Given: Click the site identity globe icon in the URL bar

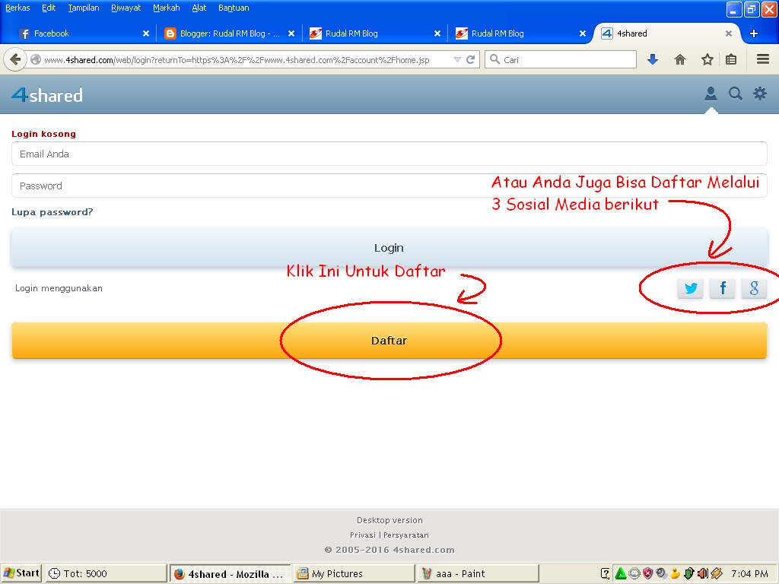Looking at the screenshot, I should (x=36, y=59).
